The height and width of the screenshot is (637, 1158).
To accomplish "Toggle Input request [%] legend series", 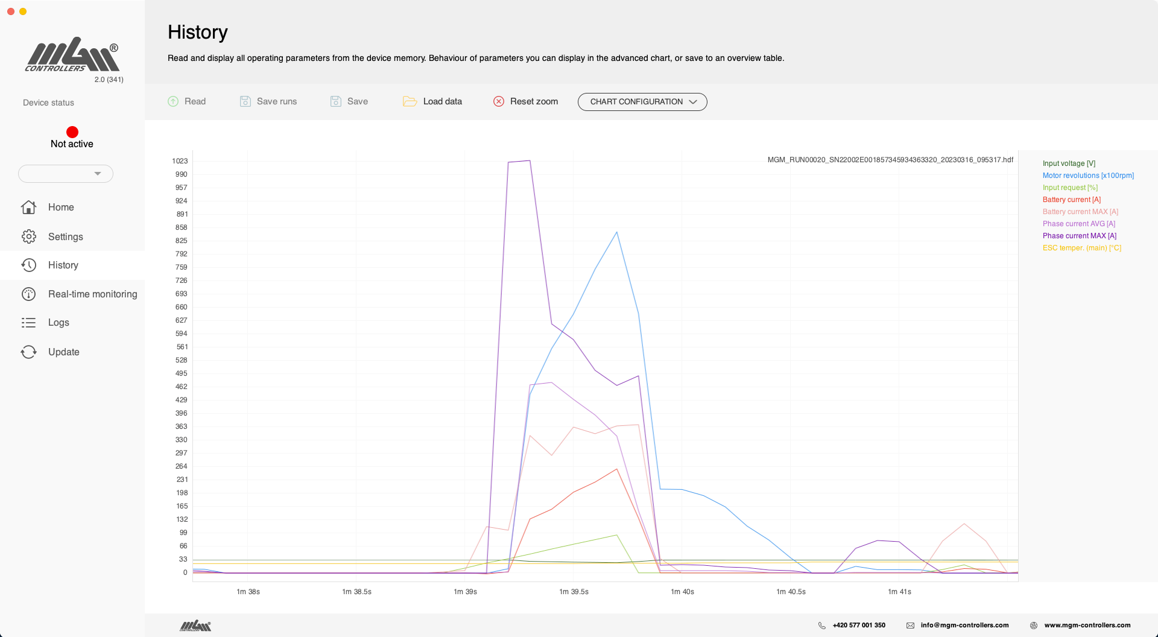I will pyautogui.click(x=1070, y=188).
